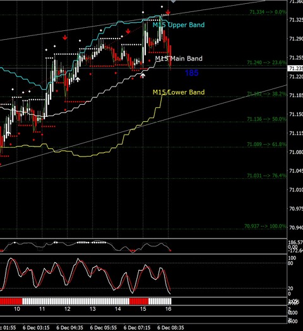303x331 pixels.
Task: Select Fibonacci level 71.031 --> 76.4%
Action: pos(266,176)
